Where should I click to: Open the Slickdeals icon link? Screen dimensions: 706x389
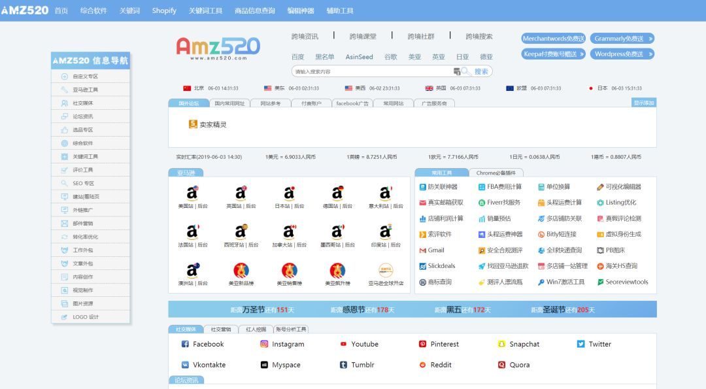click(x=423, y=266)
